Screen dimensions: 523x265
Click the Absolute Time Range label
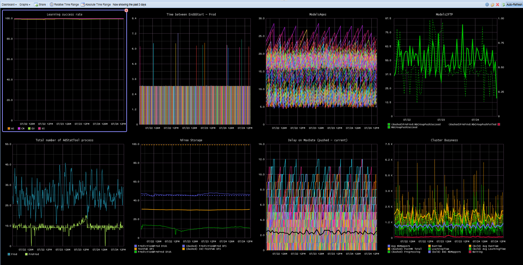pyautogui.click(x=98, y=5)
